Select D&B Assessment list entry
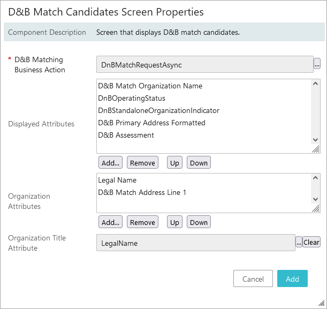 pos(126,135)
